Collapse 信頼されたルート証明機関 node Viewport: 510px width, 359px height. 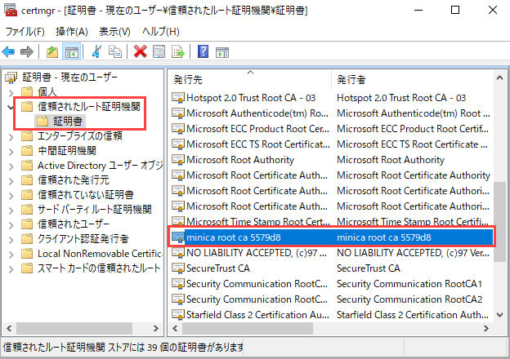click(11, 107)
